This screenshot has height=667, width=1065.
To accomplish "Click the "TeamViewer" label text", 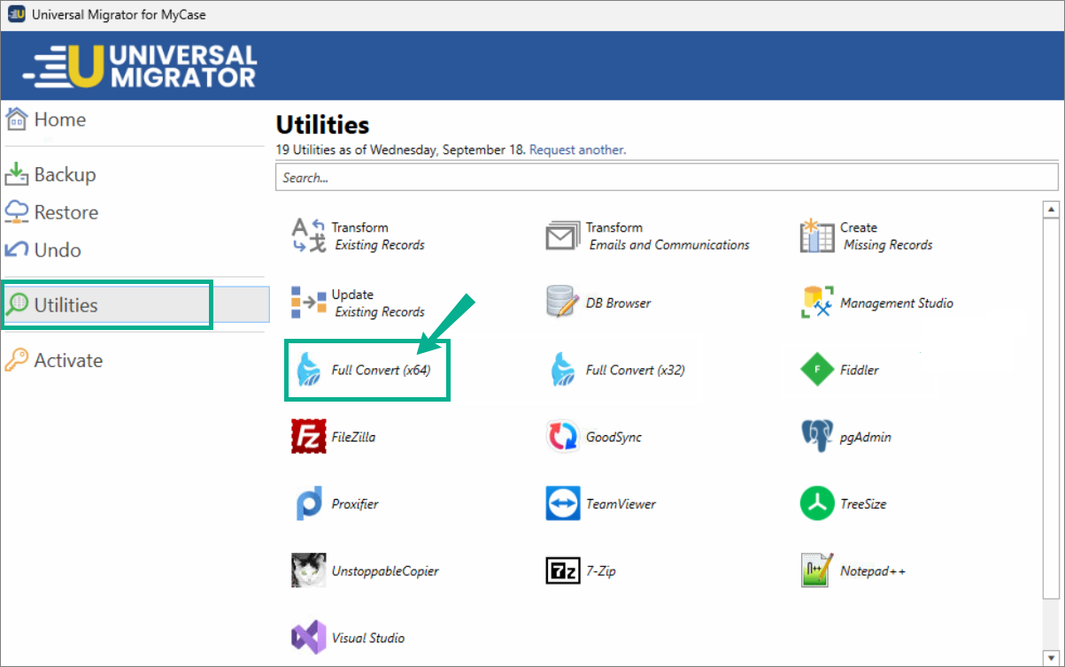I will click(x=621, y=504).
